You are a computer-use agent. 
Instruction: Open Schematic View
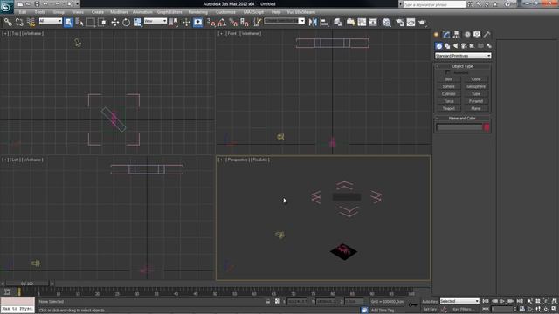coord(373,23)
